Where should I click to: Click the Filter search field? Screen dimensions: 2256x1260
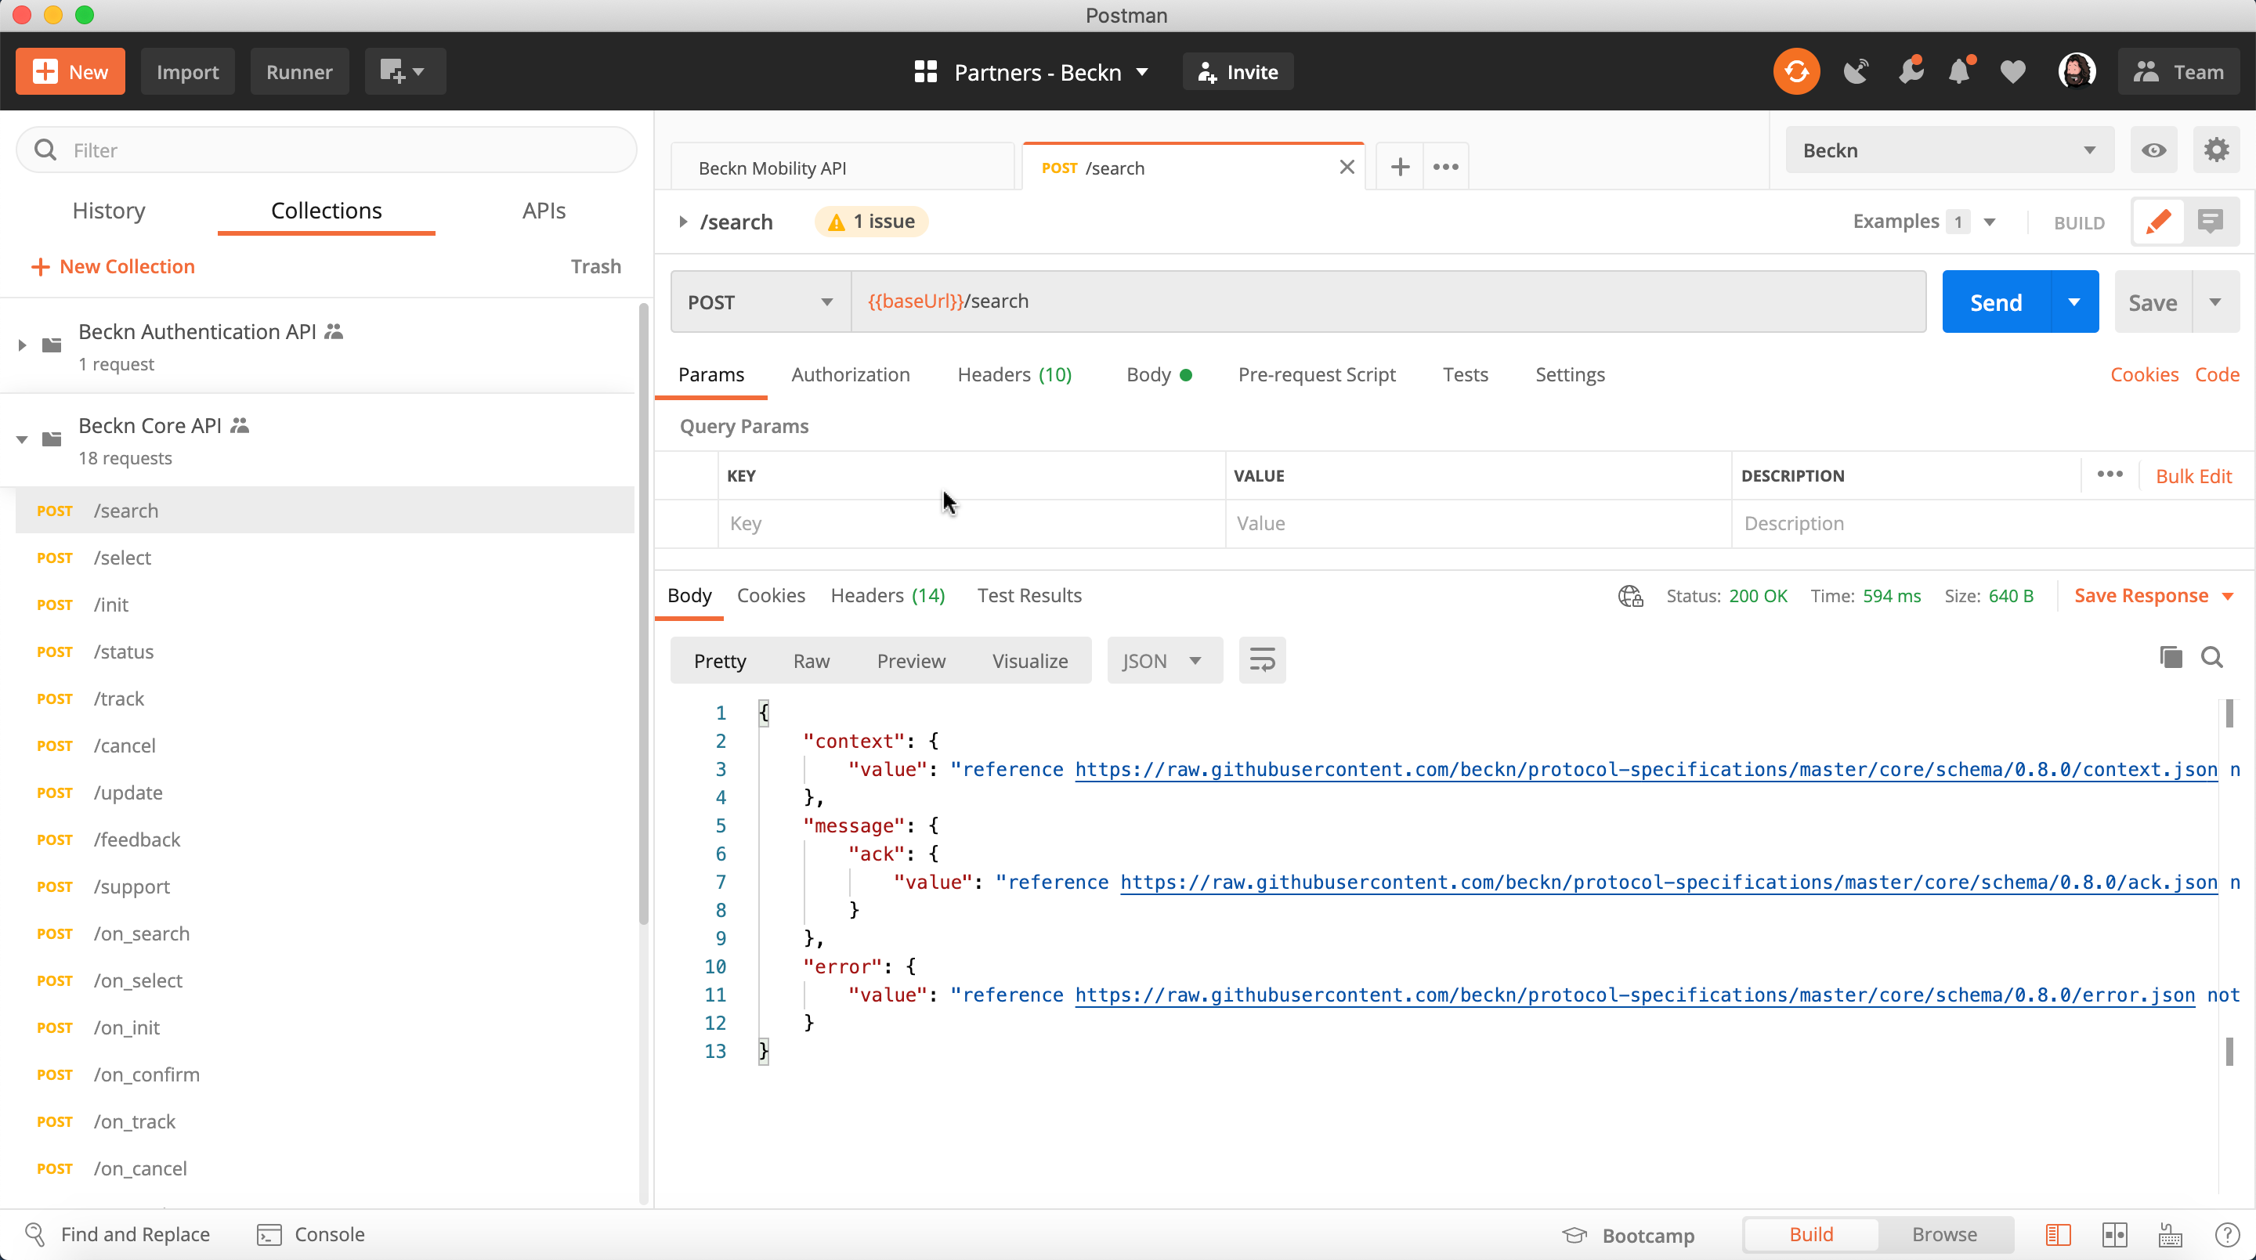[326, 150]
